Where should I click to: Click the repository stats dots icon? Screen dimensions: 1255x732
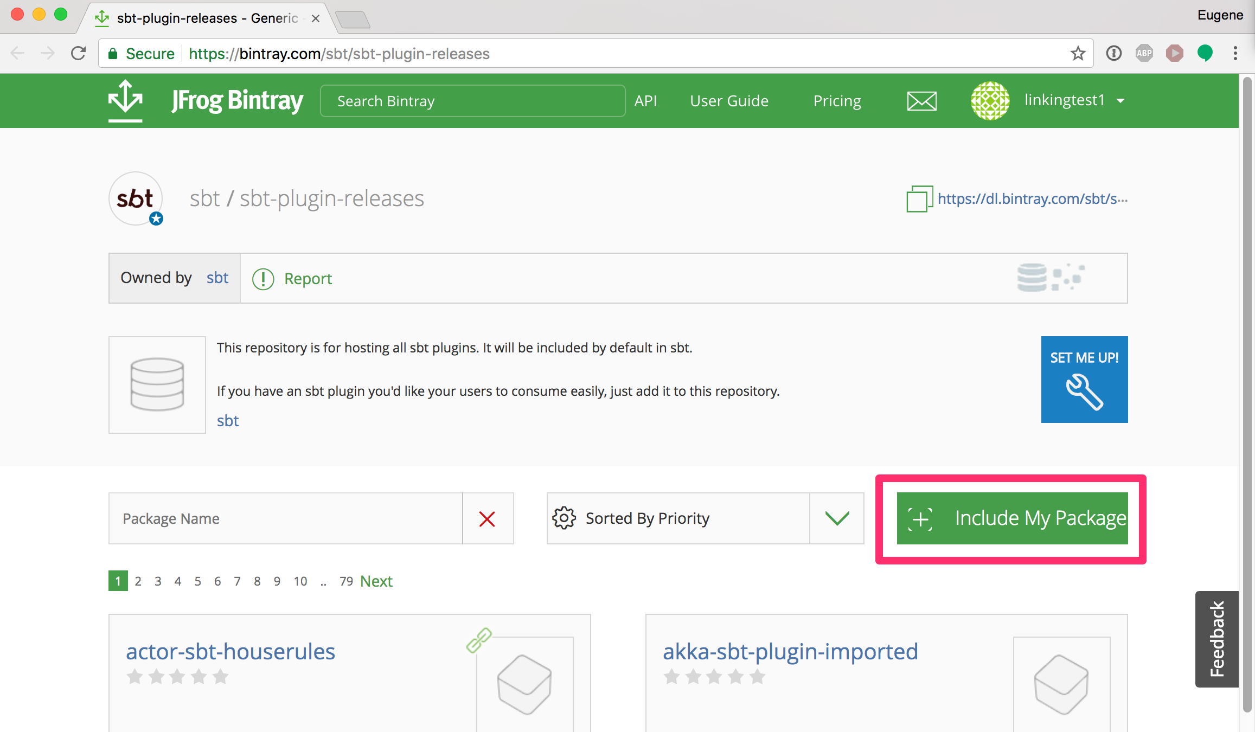click(1050, 278)
